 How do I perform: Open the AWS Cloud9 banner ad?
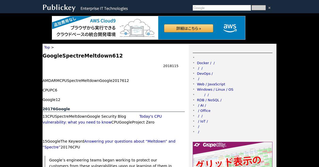pos(148,28)
